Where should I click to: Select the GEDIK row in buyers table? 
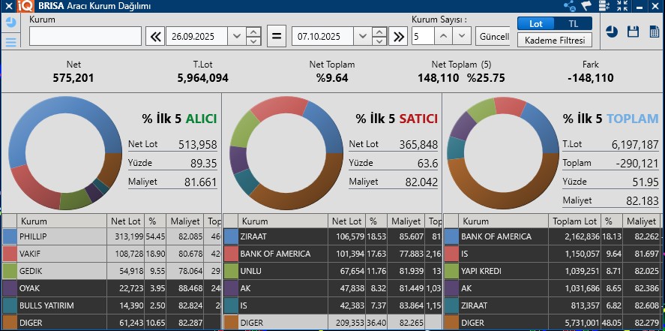coord(112,271)
